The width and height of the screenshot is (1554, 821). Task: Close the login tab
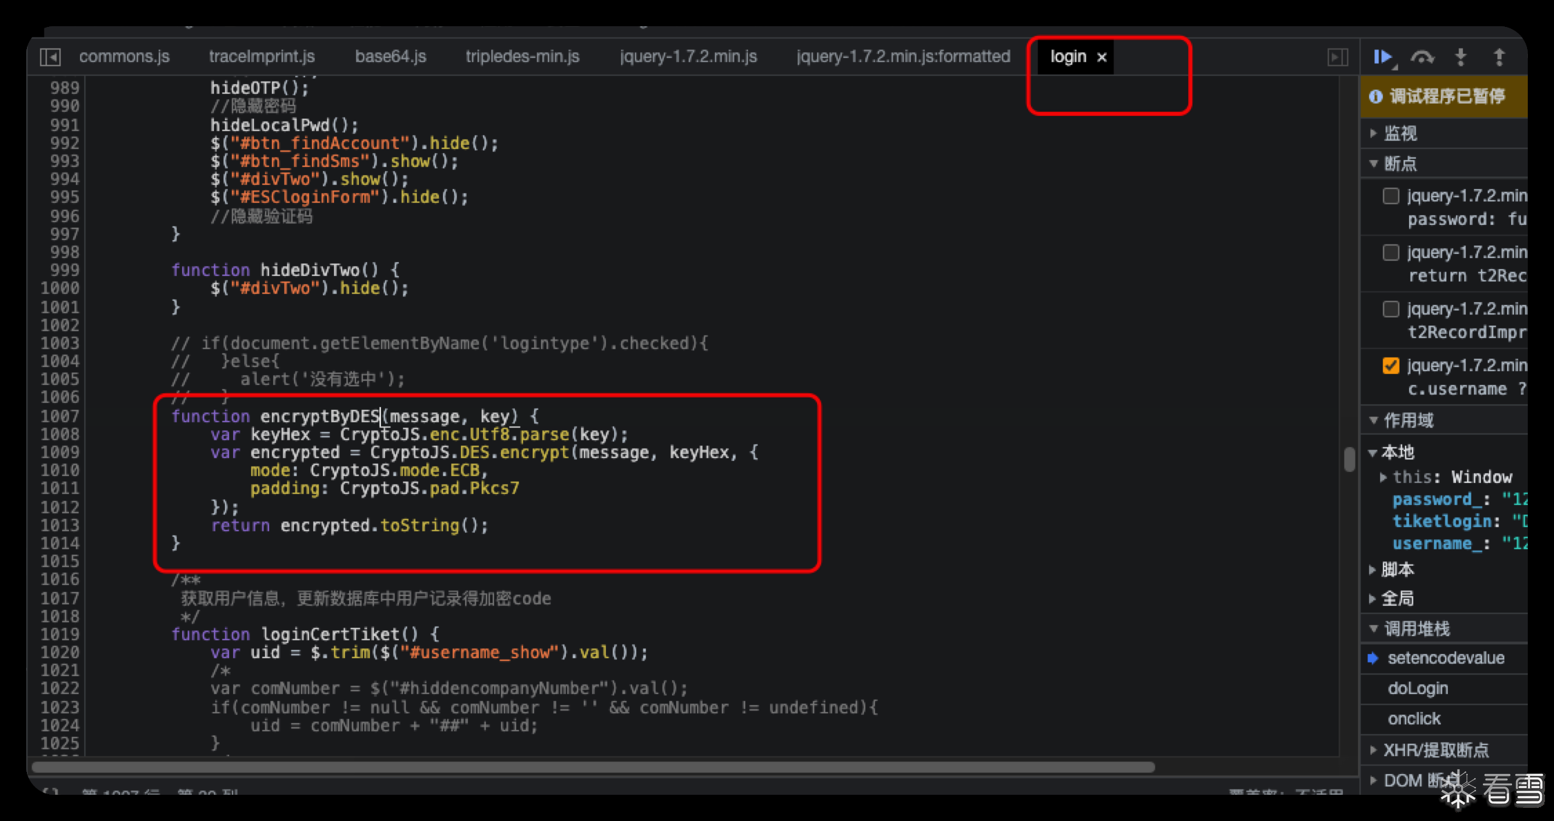[x=1102, y=57]
